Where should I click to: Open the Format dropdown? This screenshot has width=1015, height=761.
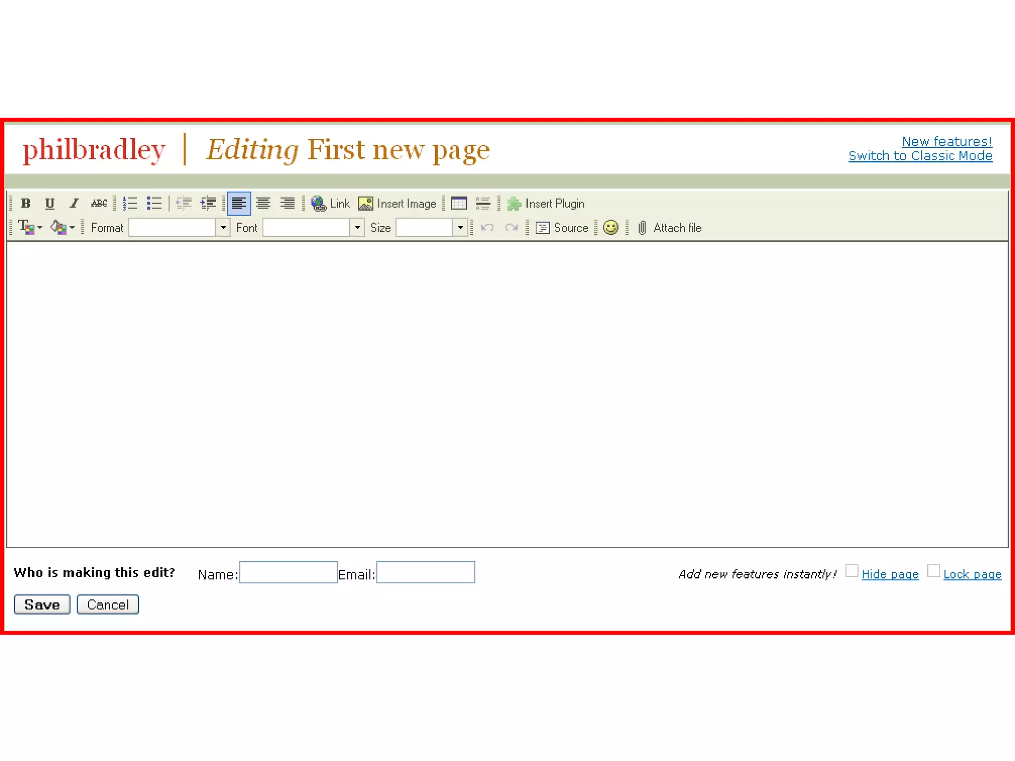(x=224, y=227)
